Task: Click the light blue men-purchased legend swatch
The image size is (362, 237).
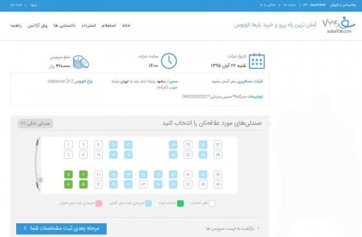Action: (x=149, y=203)
